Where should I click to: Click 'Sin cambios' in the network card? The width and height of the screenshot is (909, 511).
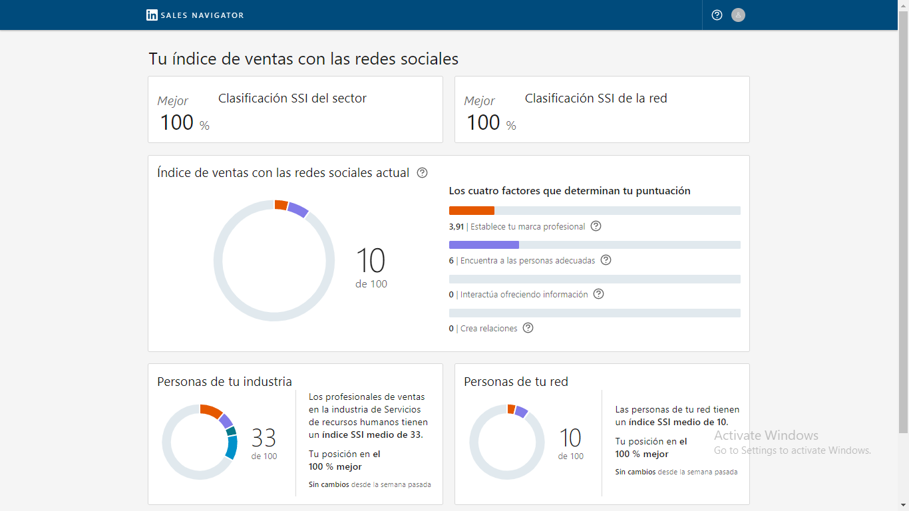[x=636, y=472]
